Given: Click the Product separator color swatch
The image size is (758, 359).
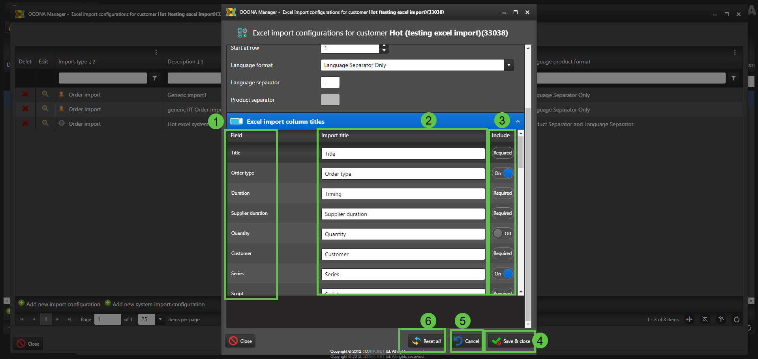Looking at the screenshot, I should pyautogui.click(x=330, y=100).
